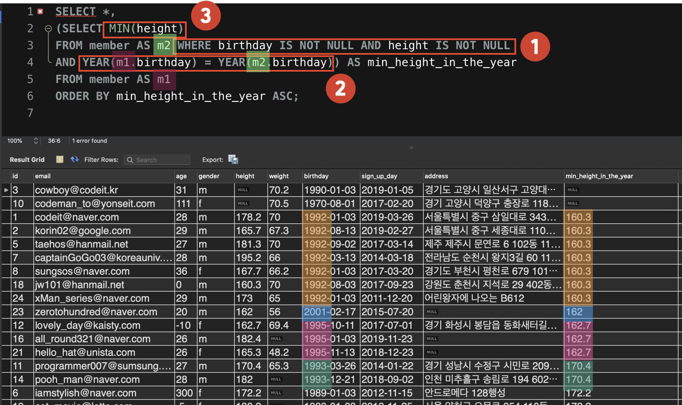The height and width of the screenshot is (405, 682).
Task: Select cell korin02@google.com
Action: tap(103, 231)
